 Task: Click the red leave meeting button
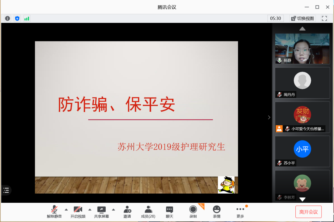309,212
